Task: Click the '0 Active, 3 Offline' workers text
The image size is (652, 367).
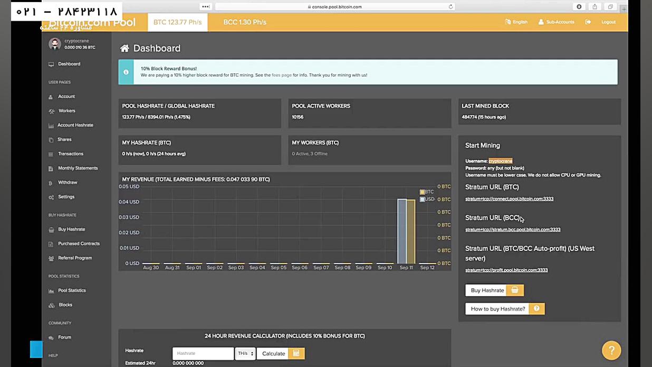Action: (x=310, y=154)
